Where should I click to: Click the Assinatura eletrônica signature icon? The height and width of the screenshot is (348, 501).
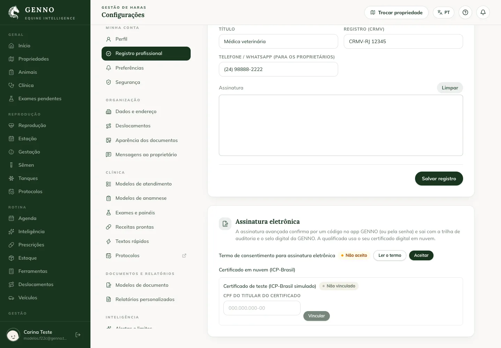225,224
